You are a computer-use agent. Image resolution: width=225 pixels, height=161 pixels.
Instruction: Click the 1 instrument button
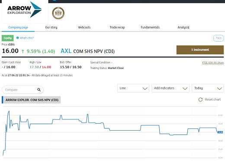pos(200,50)
